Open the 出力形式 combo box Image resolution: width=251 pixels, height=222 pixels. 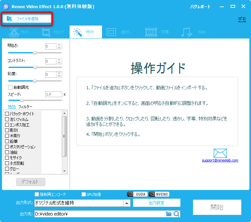(82, 203)
